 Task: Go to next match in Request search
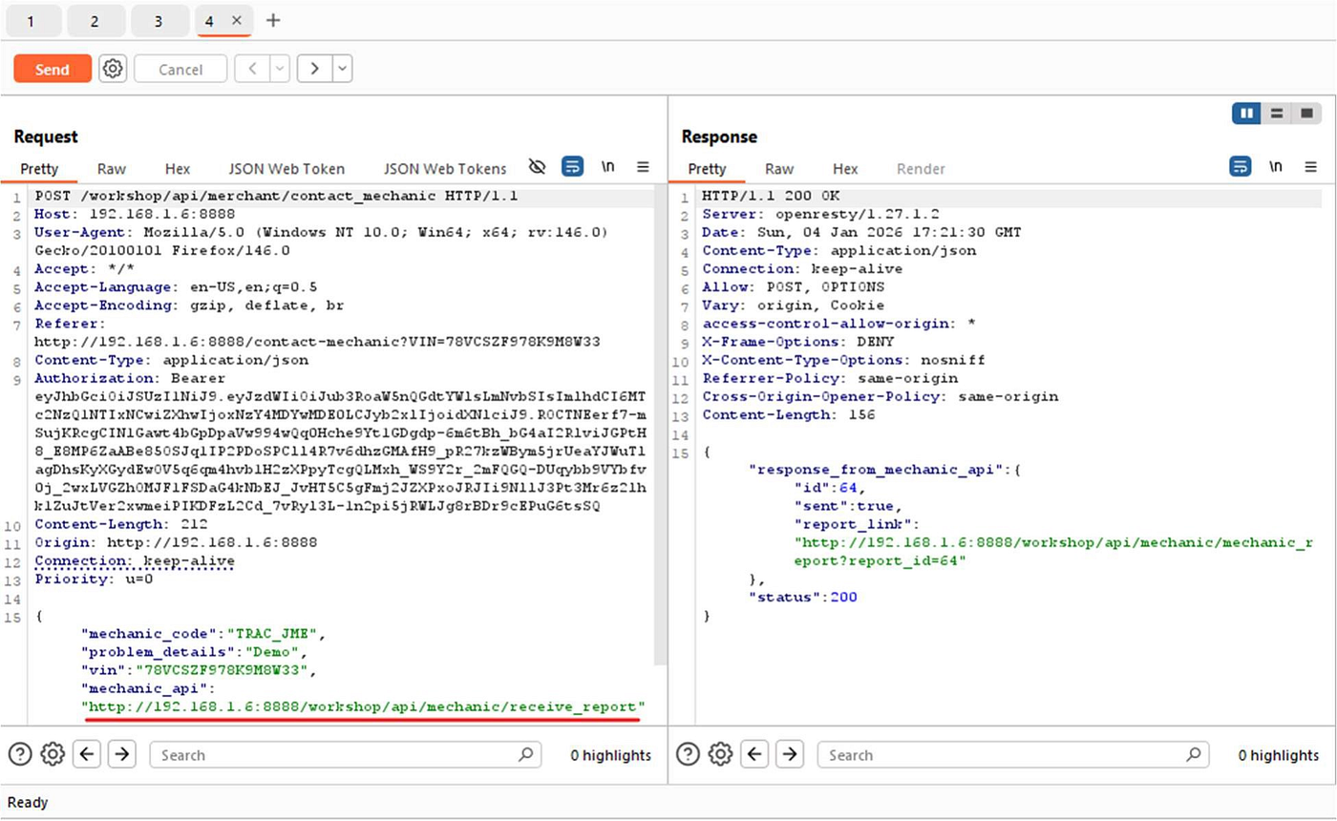[121, 754]
